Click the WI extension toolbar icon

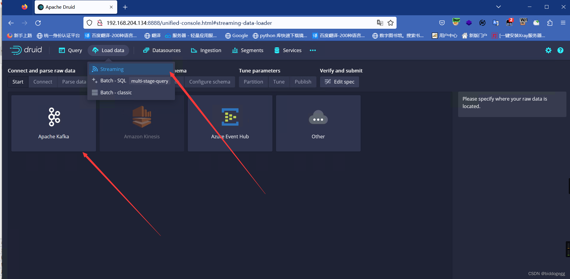pos(523,22)
